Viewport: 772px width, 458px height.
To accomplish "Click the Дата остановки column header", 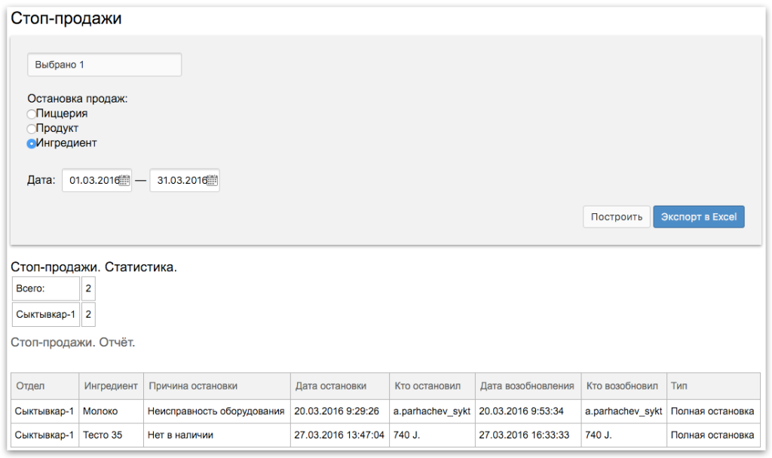I will (340, 386).
